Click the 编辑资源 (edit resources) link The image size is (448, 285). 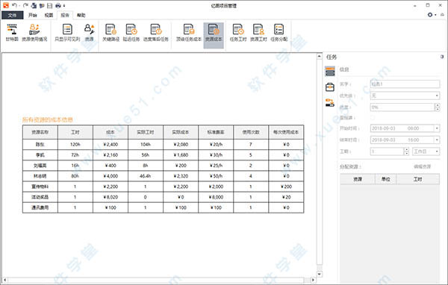tap(422, 166)
